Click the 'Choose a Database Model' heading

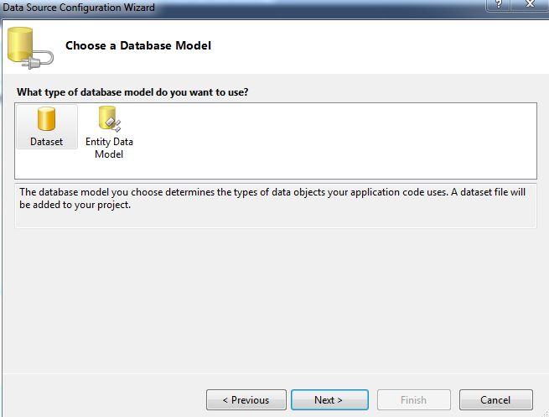coord(137,45)
